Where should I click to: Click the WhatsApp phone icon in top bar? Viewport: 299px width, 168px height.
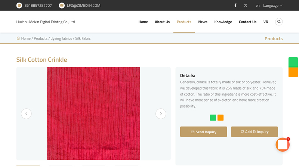[x=19, y=6]
